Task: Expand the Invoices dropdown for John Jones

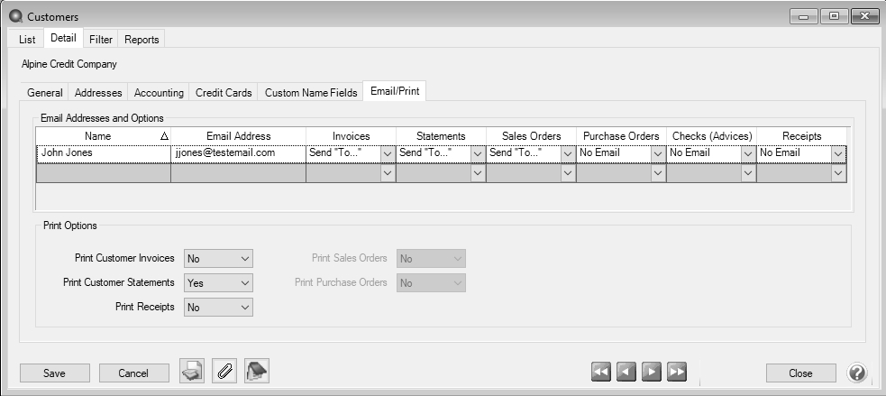Action: point(388,153)
